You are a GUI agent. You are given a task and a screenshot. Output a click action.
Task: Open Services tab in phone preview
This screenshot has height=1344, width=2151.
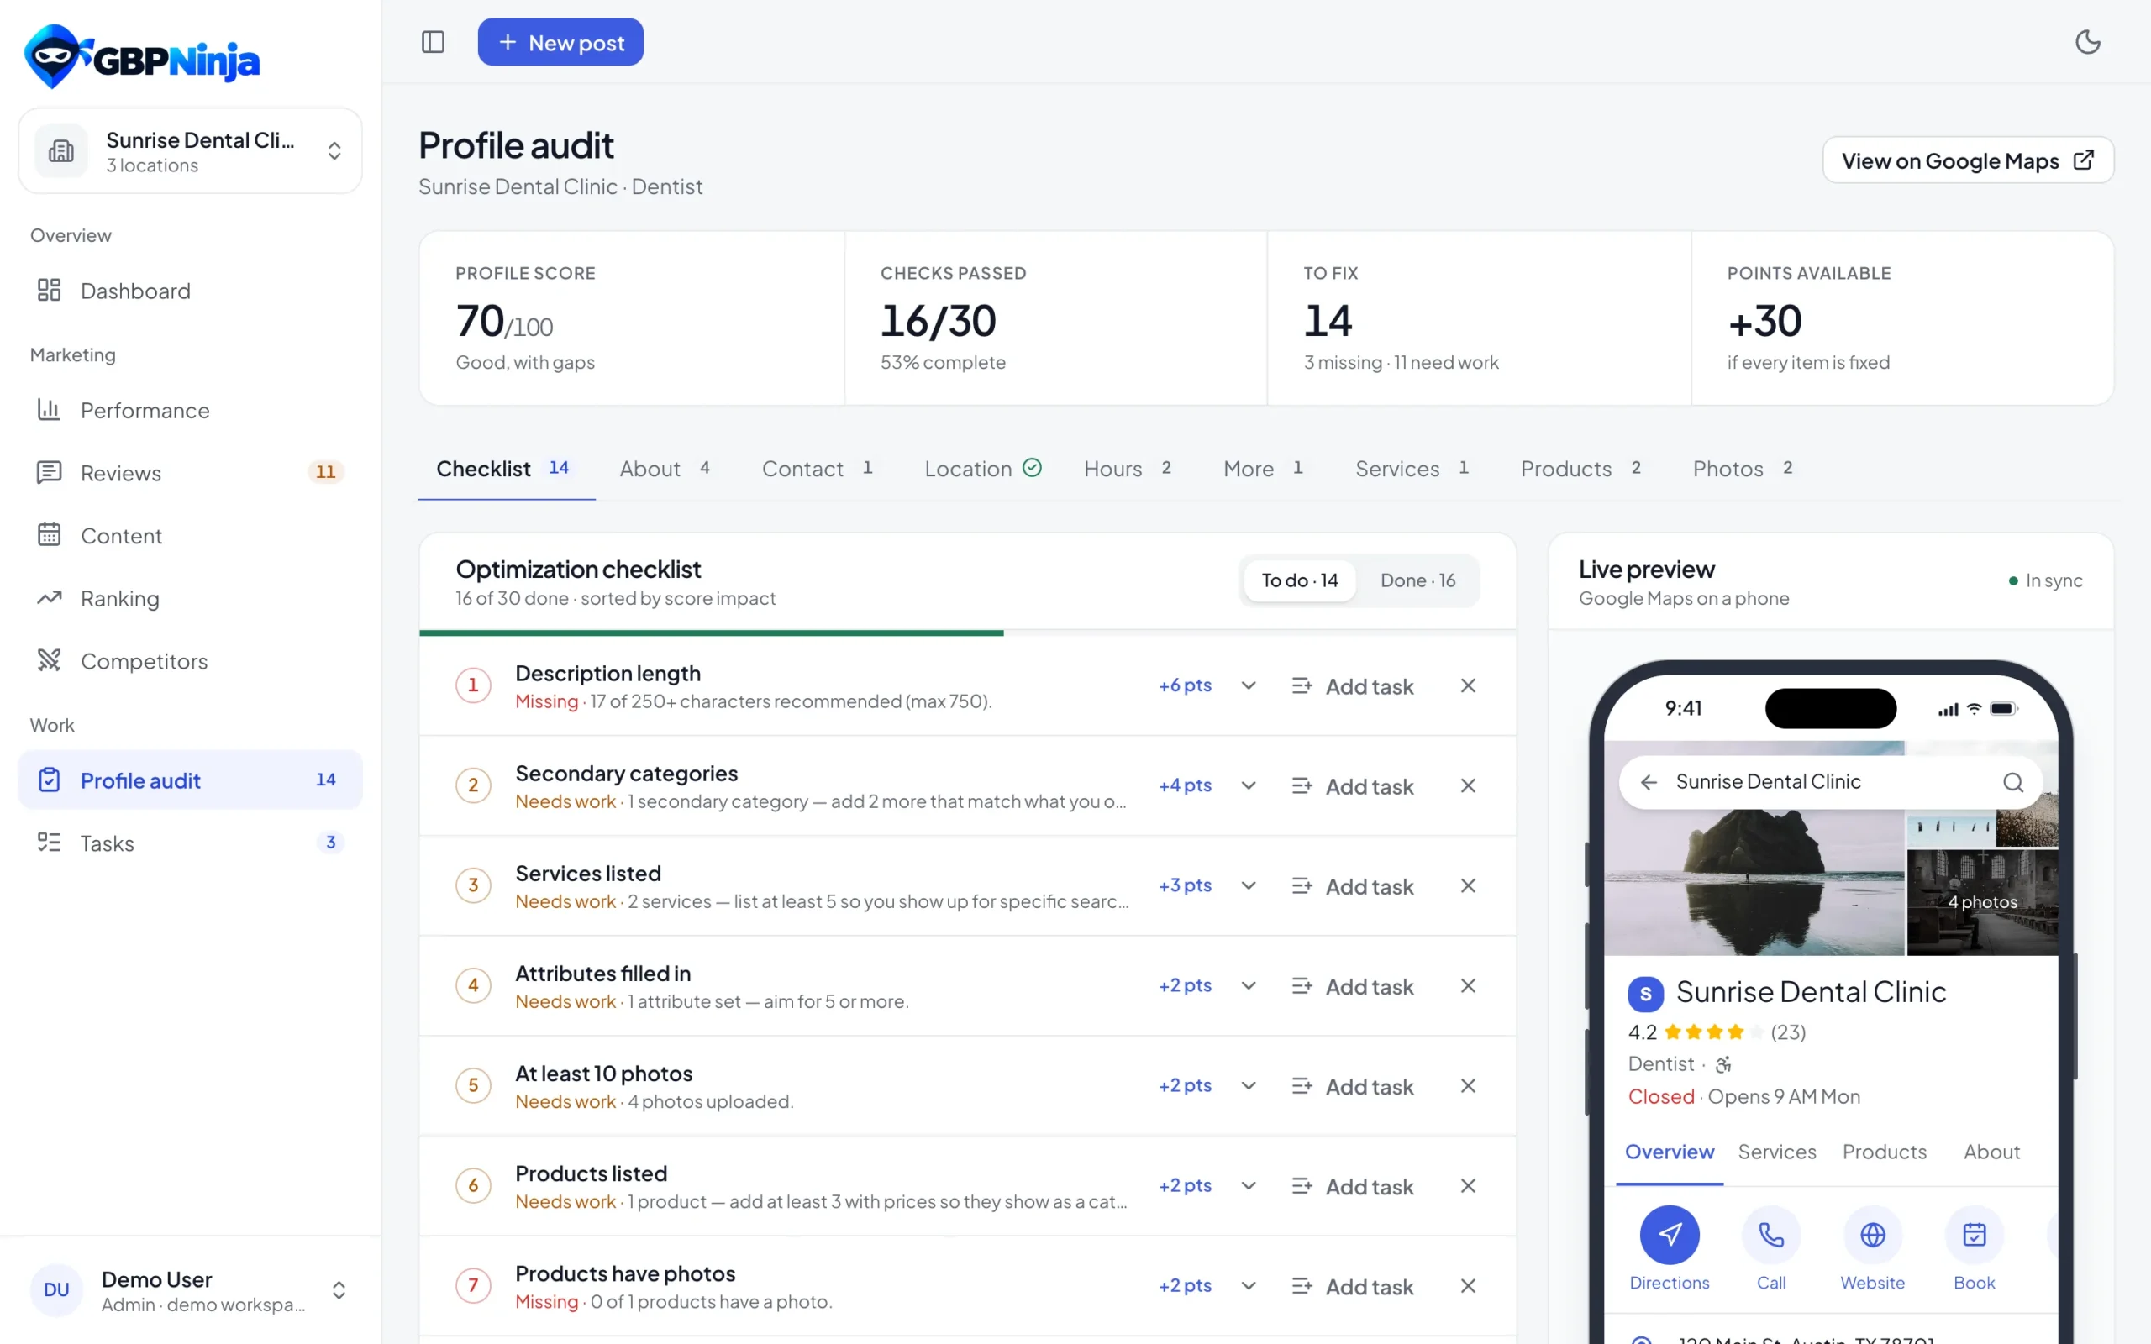pyautogui.click(x=1776, y=1152)
